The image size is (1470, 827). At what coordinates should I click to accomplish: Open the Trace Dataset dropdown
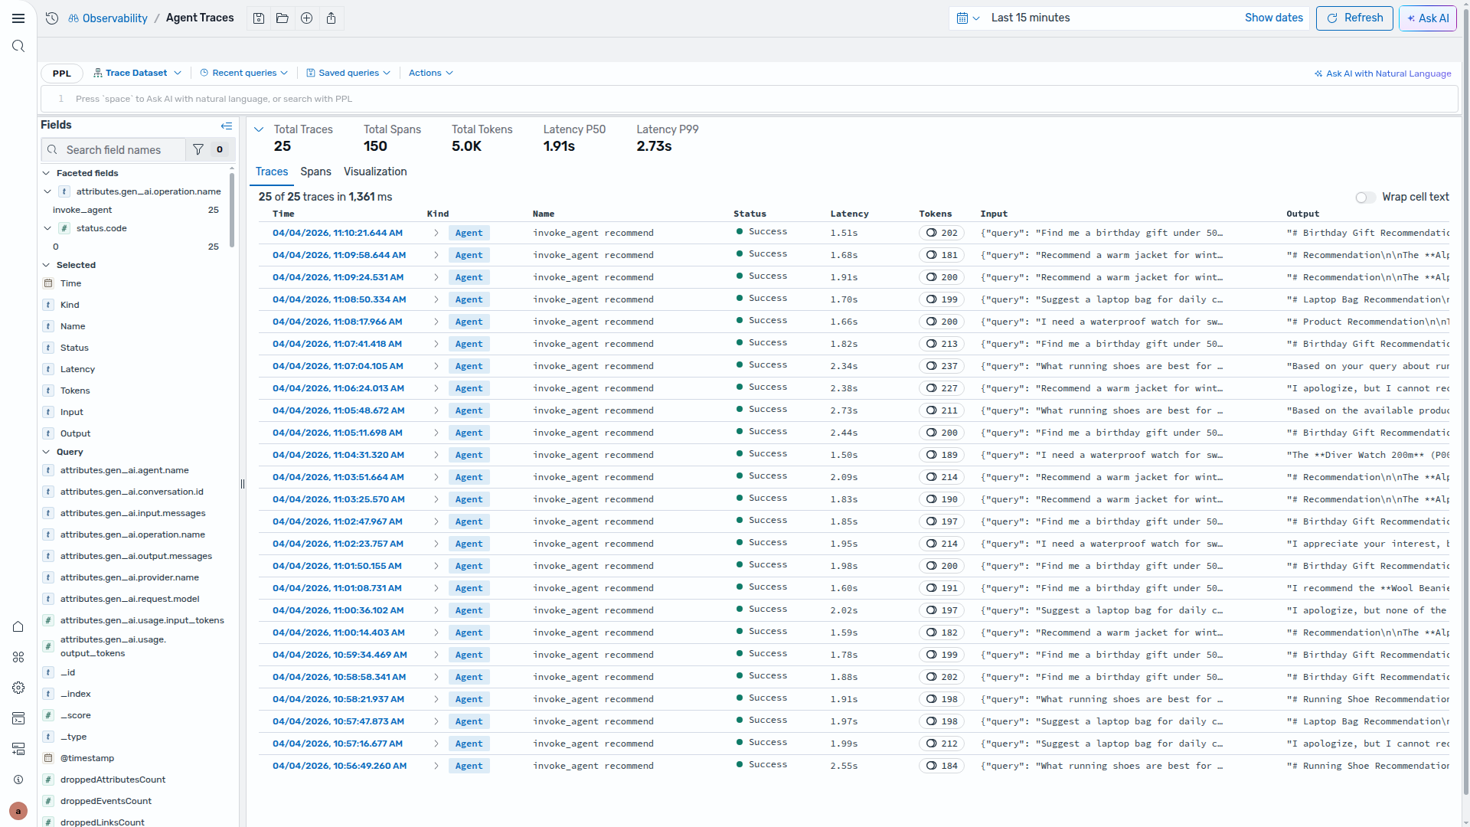pyautogui.click(x=137, y=74)
